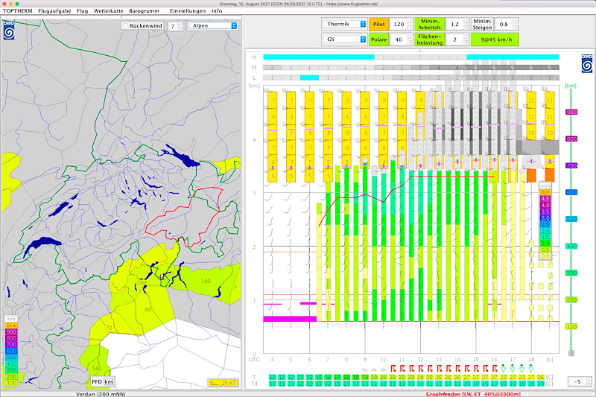Click the magenta bar at chart bottom left
596x397 pixels.
click(290, 319)
